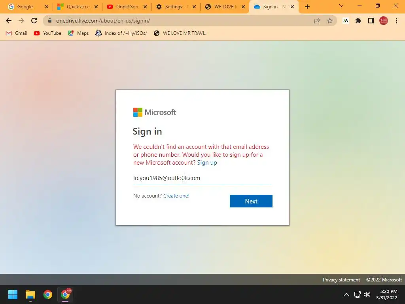Close the Sign in tab
Viewport: 405px width, 304px height.
[x=292, y=7]
